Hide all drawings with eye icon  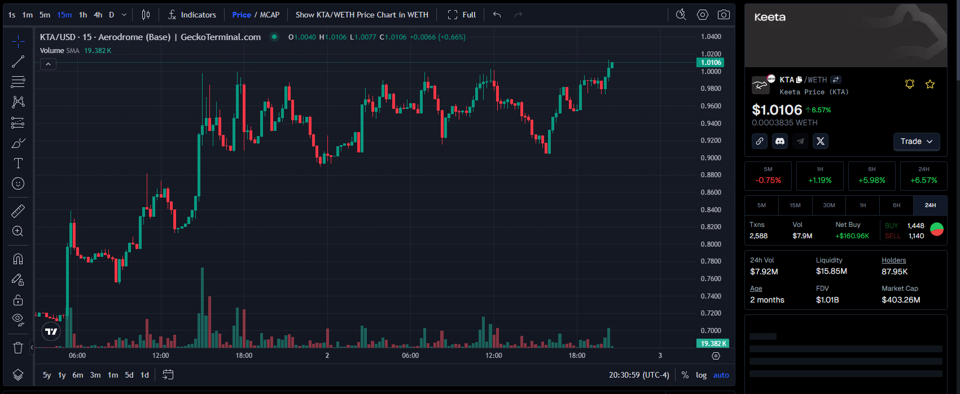coord(18,319)
